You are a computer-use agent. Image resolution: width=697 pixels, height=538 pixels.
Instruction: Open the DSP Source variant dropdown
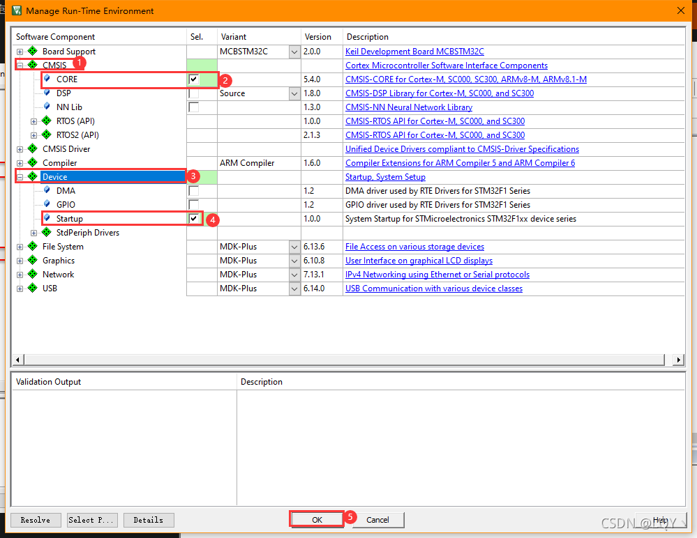(294, 93)
